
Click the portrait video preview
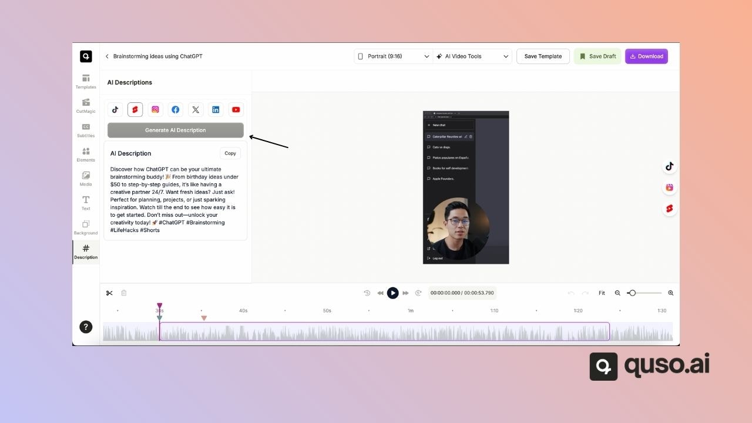[x=466, y=187]
